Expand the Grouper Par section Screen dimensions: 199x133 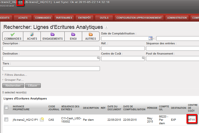(14, 80)
